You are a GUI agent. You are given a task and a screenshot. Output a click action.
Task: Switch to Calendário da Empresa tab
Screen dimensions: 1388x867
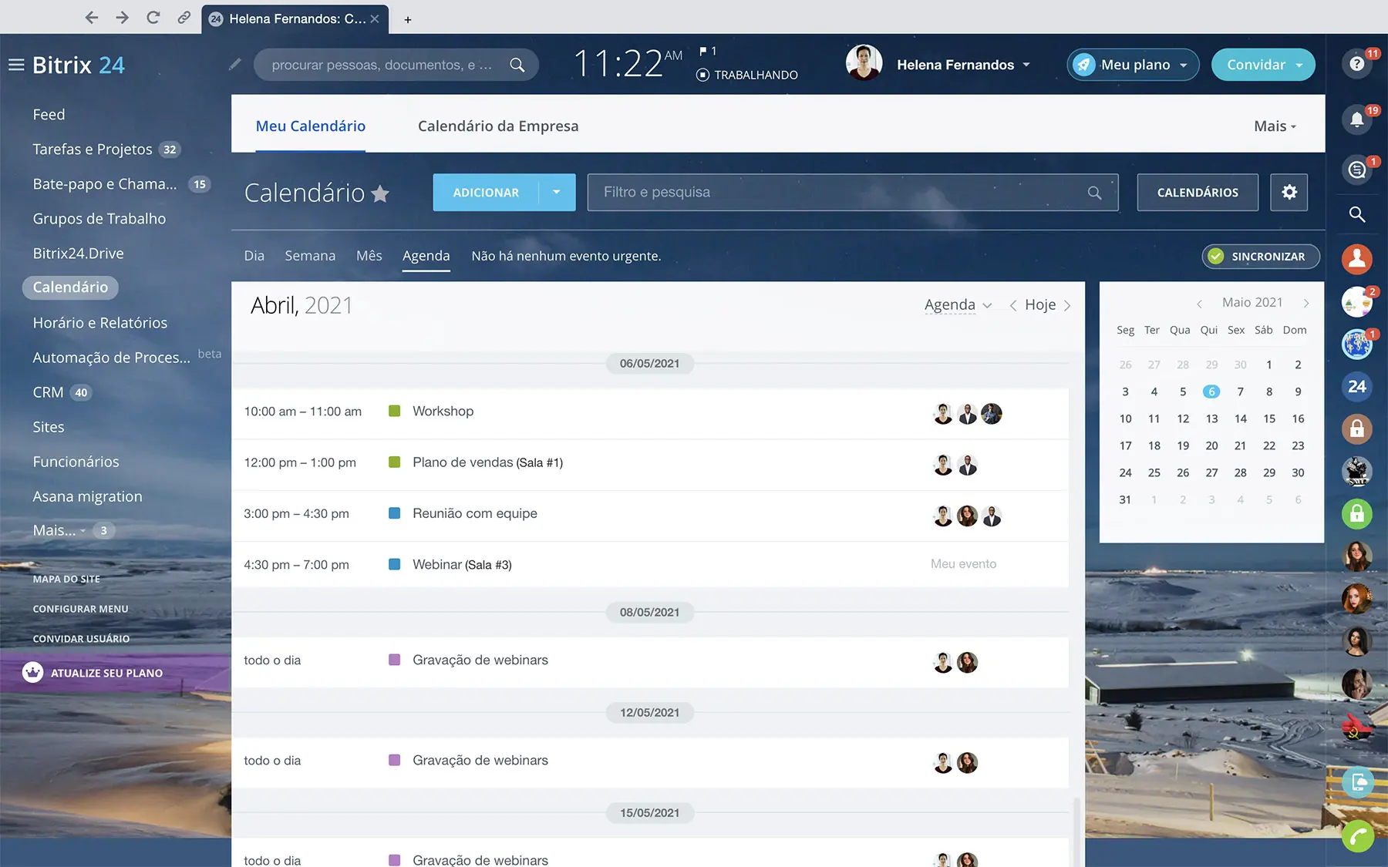pos(498,126)
